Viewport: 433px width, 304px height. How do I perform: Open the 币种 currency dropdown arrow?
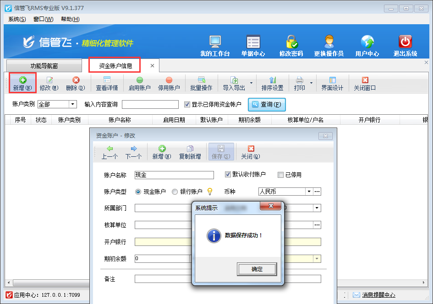click(x=309, y=192)
